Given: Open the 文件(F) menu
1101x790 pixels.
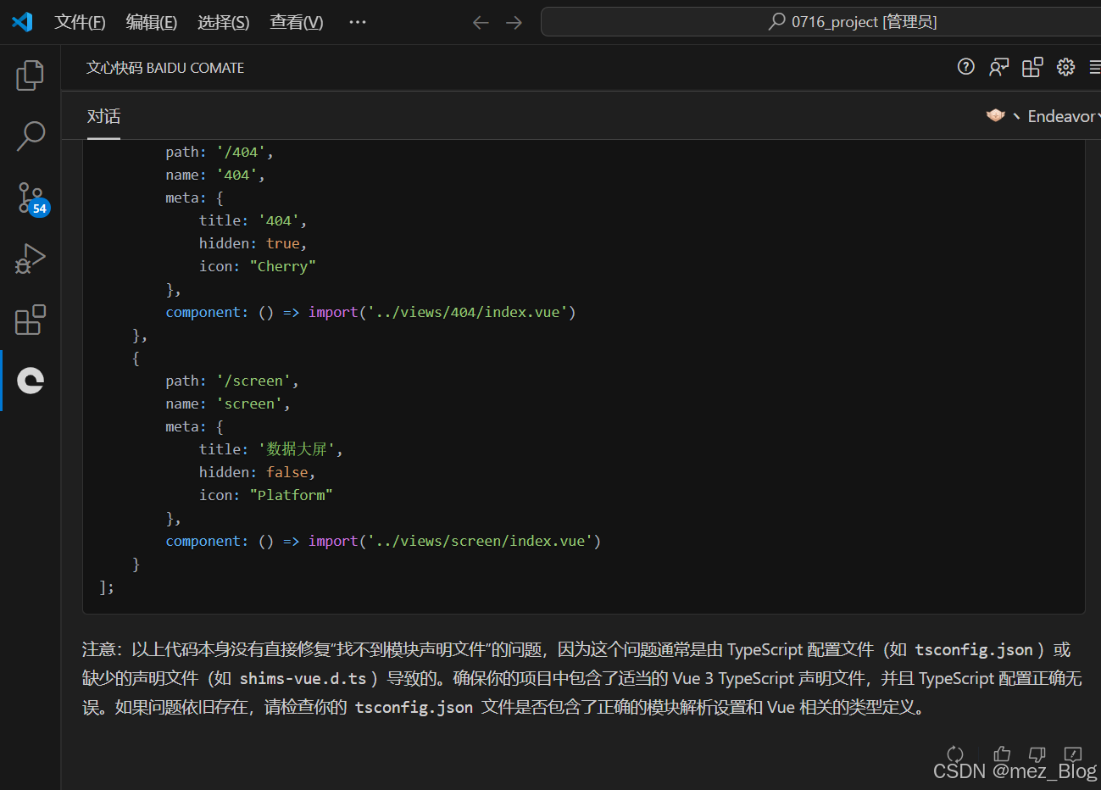Looking at the screenshot, I should (80, 22).
